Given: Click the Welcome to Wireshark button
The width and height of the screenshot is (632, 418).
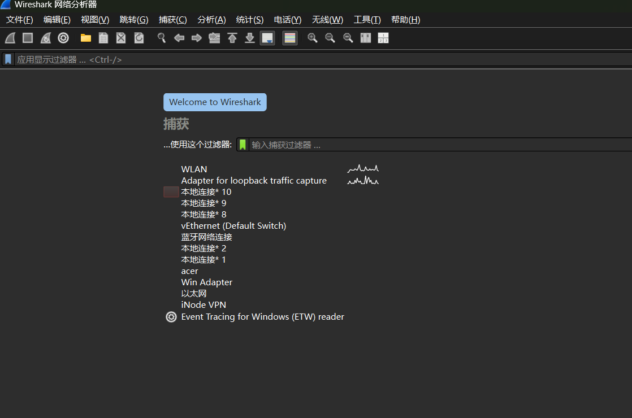Looking at the screenshot, I should 215,102.
